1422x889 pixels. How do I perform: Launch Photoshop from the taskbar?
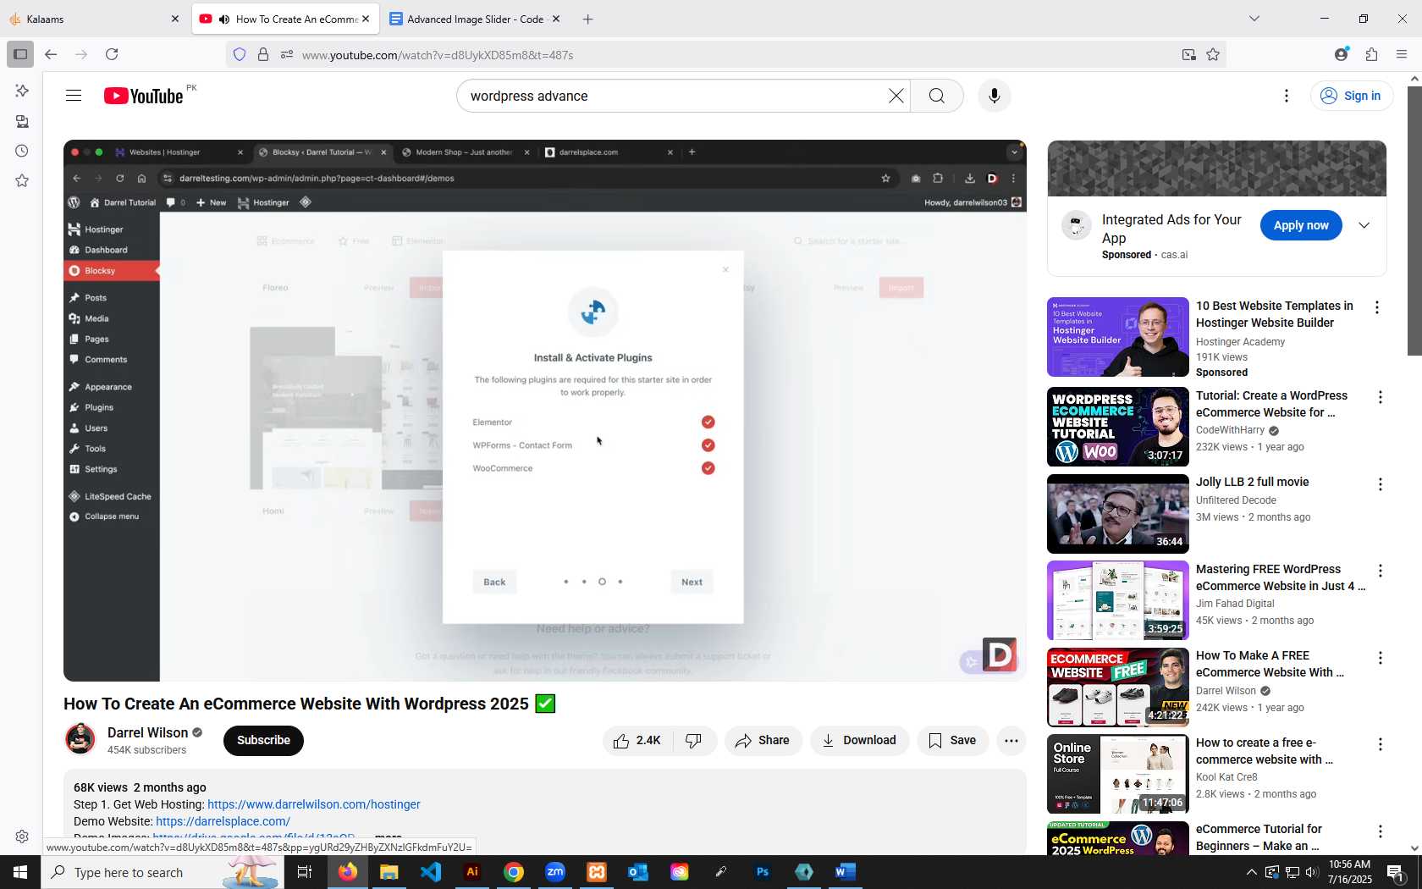coord(763,872)
